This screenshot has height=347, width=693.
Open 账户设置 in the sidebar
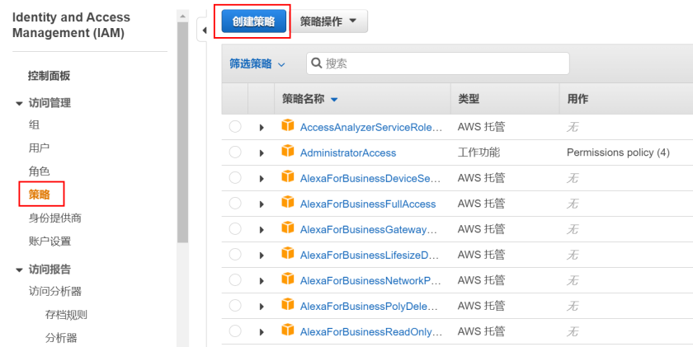coord(49,241)
